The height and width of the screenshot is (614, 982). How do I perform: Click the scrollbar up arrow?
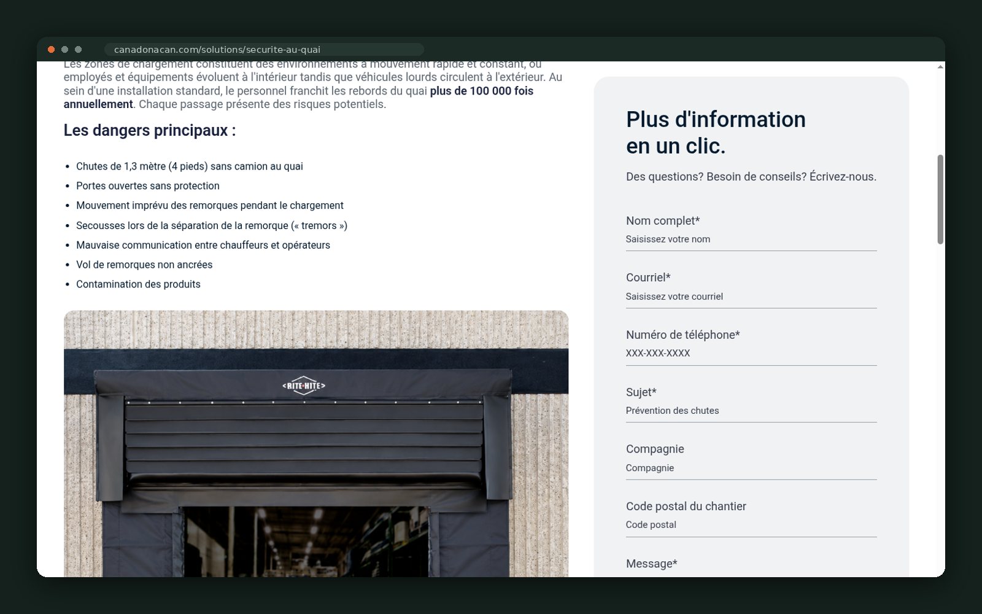[940, 66]
